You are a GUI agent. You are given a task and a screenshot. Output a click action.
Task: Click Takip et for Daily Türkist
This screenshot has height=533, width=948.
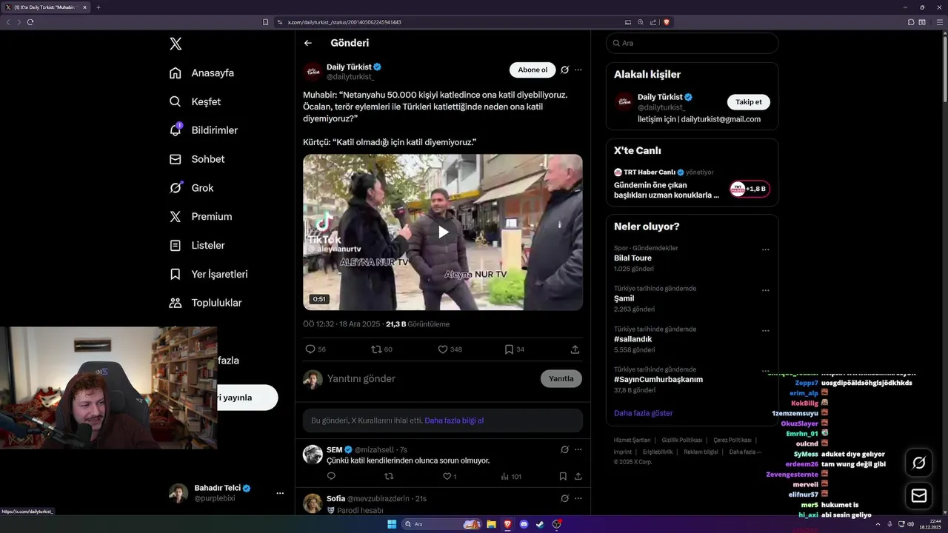(x=748, y=102)
